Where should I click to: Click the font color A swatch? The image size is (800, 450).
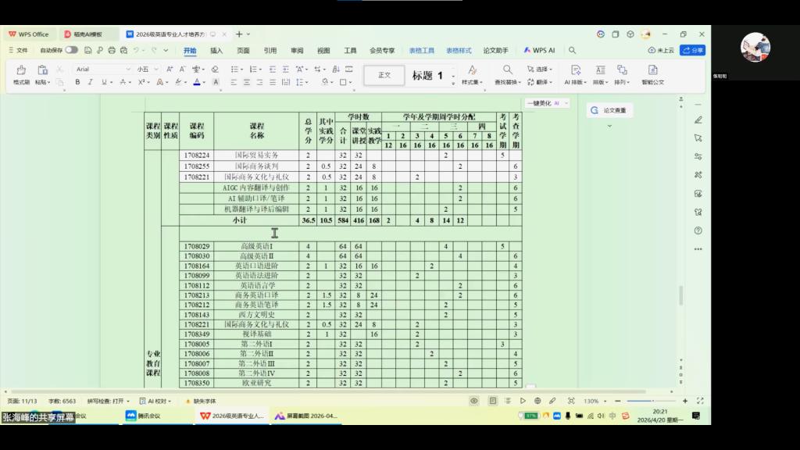(197, 82)
